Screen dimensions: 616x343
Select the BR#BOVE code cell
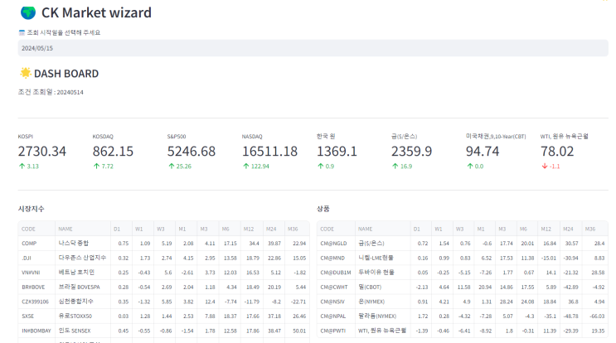(x=36, y=287)
